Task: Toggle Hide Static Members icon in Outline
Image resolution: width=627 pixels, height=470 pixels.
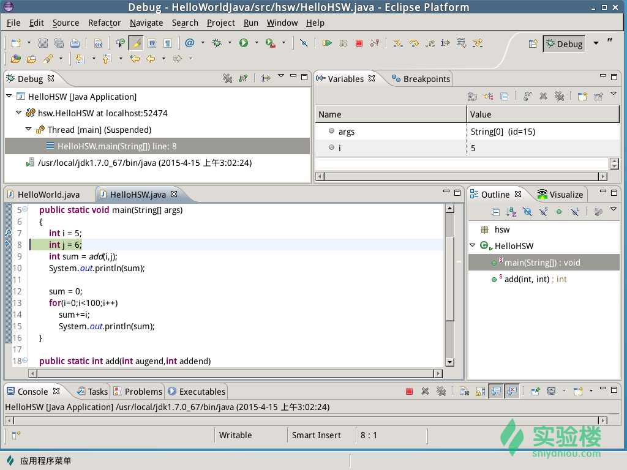Action: click(x=543, y=212)
